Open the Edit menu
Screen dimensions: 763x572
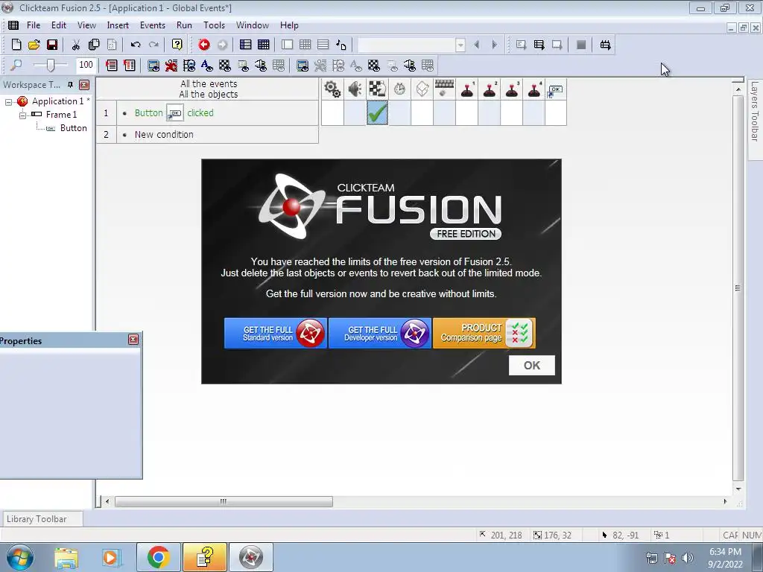(x=58, y=25)
